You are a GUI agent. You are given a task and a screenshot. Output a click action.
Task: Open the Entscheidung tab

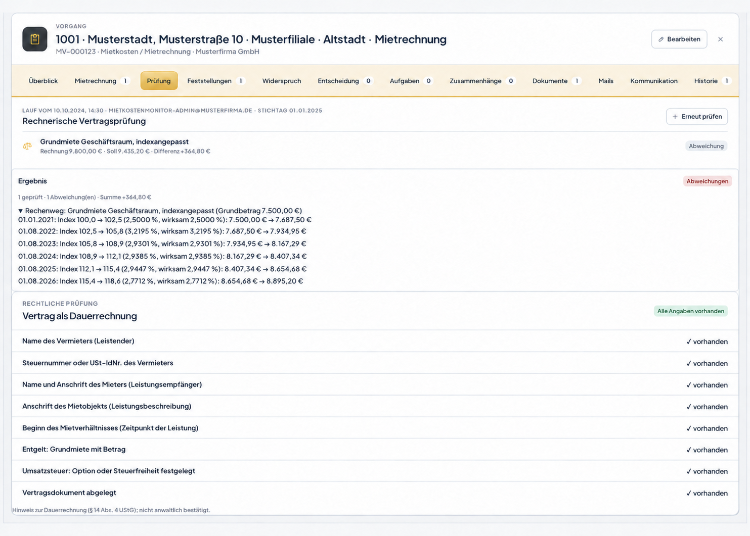click(345, 81)
